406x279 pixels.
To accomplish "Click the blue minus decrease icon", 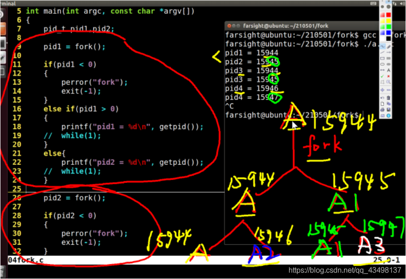I will (x=388, y=90).
